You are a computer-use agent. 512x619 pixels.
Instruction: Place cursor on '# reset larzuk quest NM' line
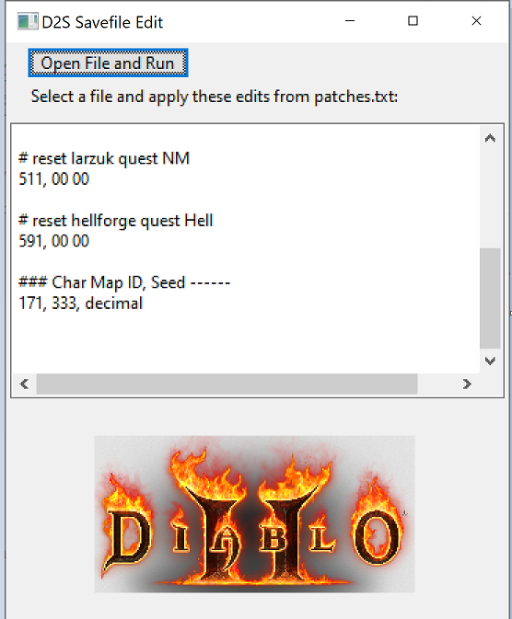tap(104, 159)
